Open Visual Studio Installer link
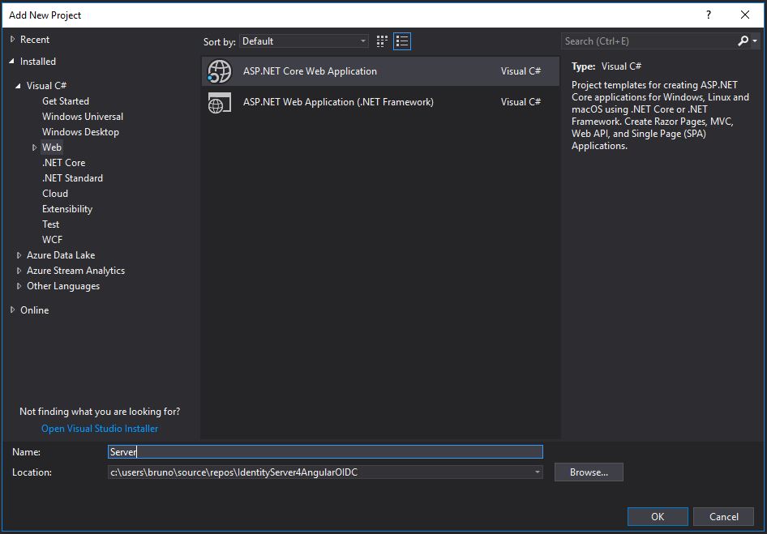 click(99, 428)
